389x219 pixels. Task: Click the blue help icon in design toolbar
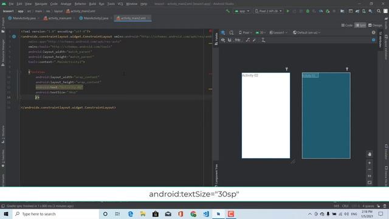[x=374, y=40]
